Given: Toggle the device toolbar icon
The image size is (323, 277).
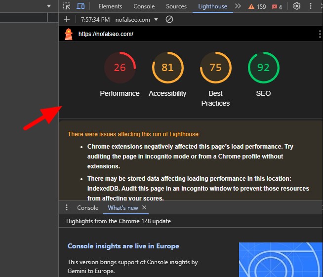Looking at the screenshot, I should [x=81, y=6].
